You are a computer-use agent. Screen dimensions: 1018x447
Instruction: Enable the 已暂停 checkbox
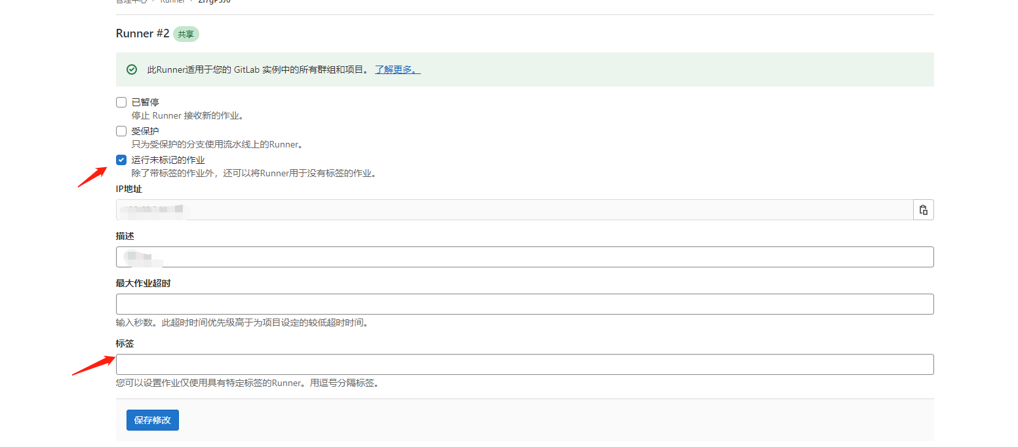pos(121,102)
